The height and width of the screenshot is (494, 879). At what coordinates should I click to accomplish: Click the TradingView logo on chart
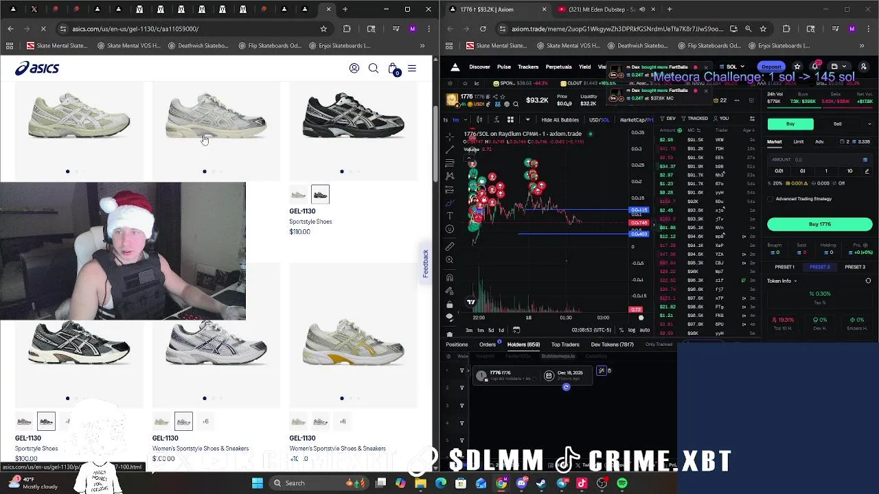tap(471, 302)
